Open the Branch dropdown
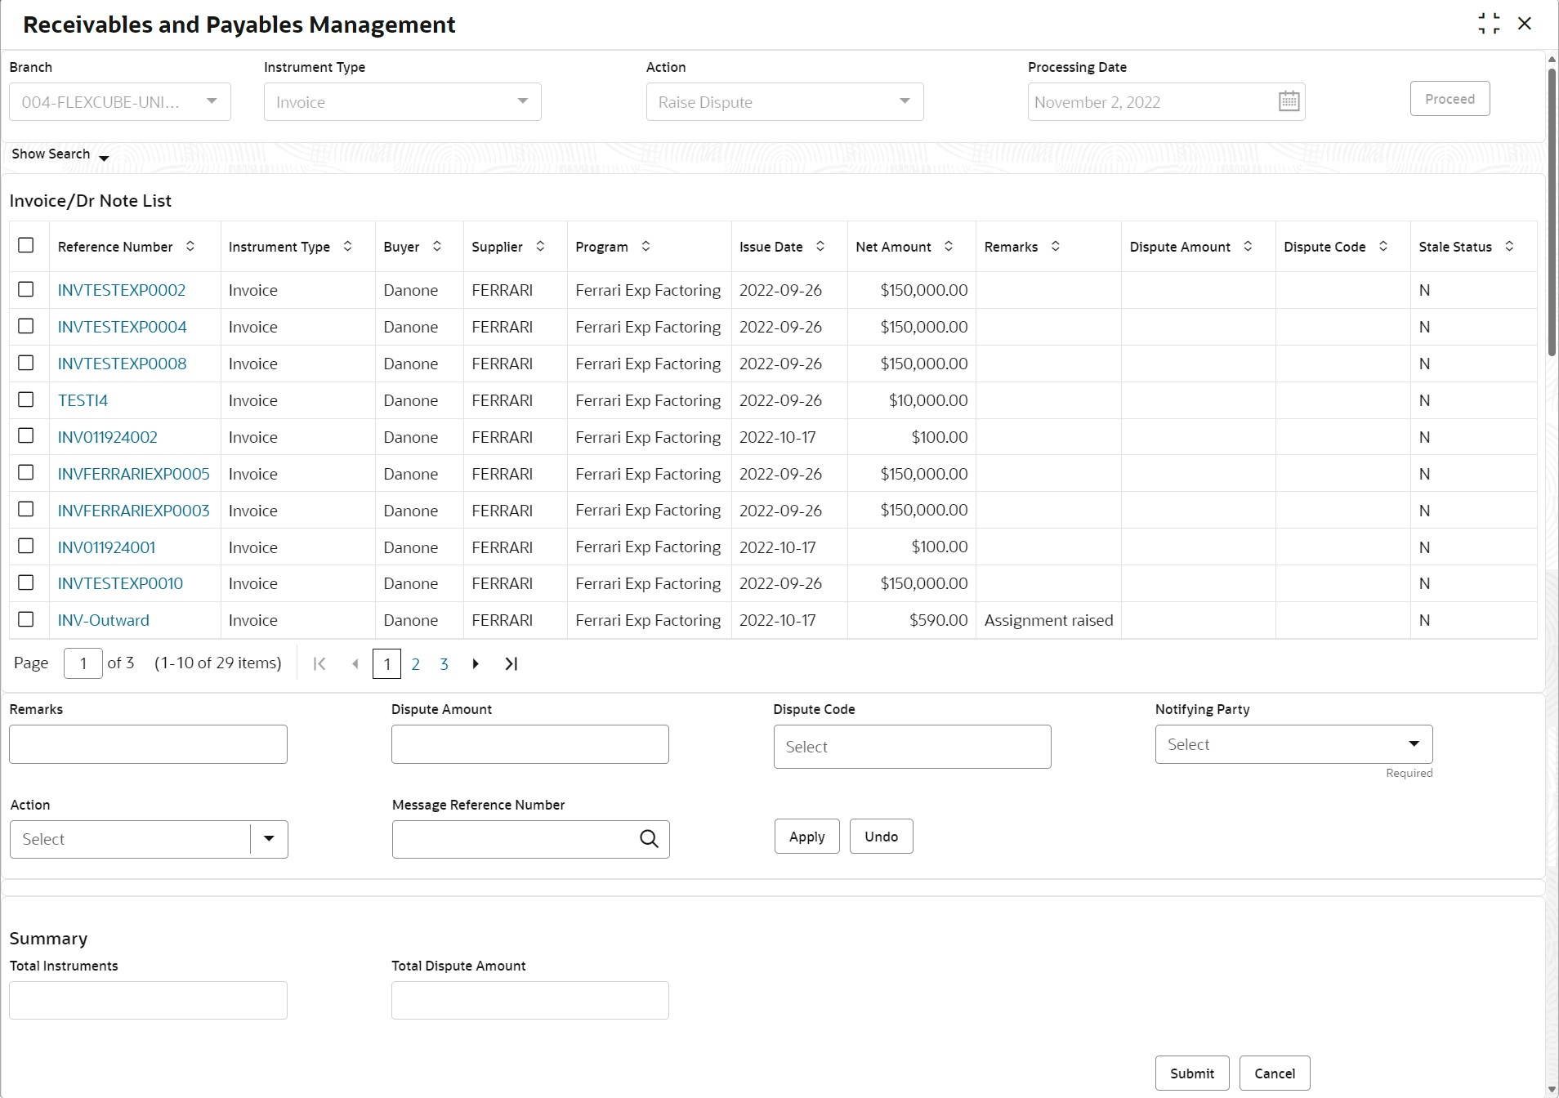This screenshot has width=1559, height=1098. 120,101
